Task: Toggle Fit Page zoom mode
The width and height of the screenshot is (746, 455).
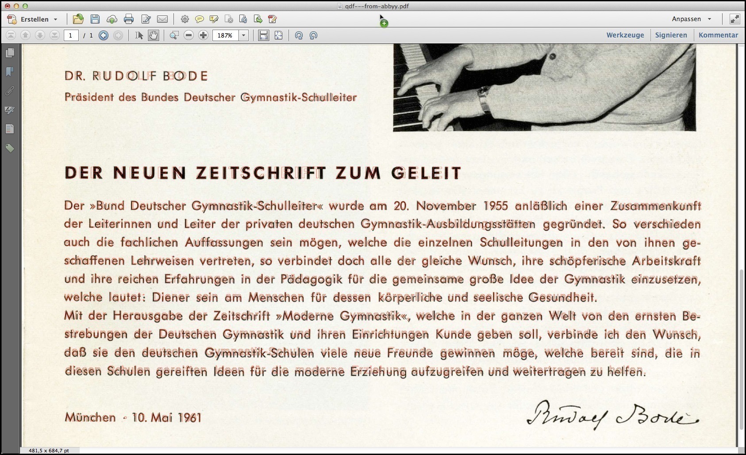Action: coord(278,35)
